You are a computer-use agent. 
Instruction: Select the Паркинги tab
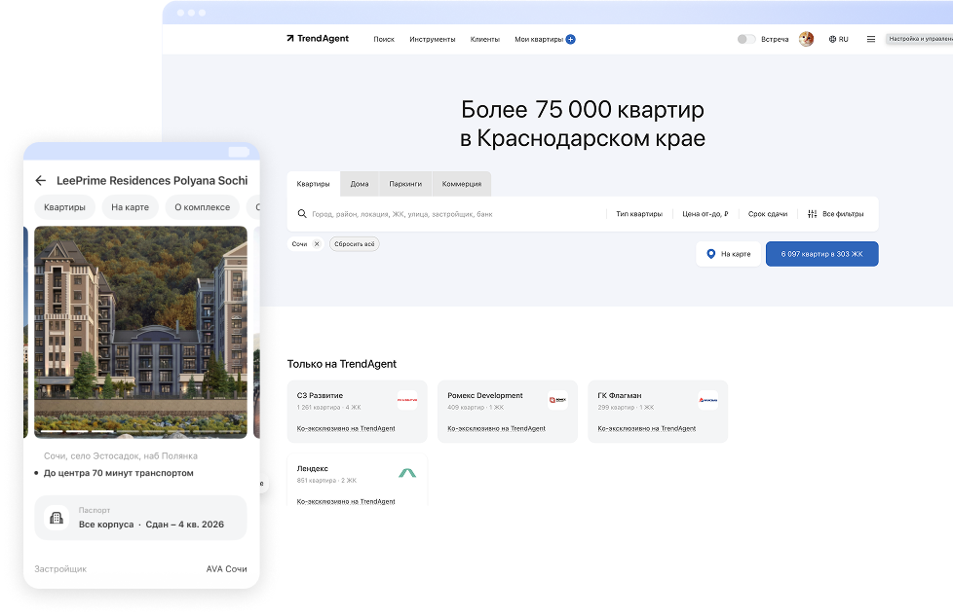click(x=405, y=184)
